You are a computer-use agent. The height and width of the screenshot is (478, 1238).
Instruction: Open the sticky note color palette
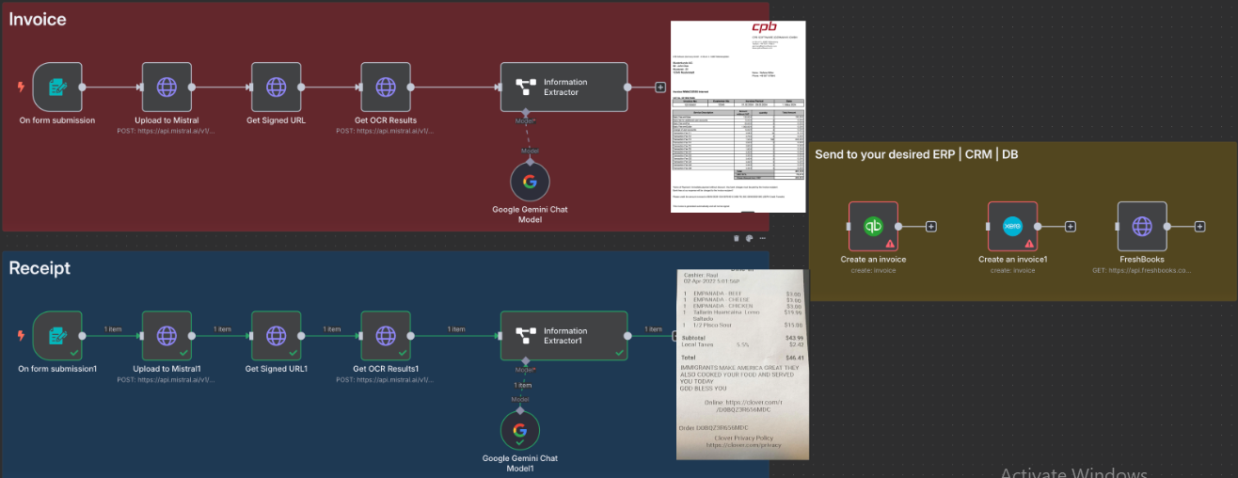(x=750, y=238)
